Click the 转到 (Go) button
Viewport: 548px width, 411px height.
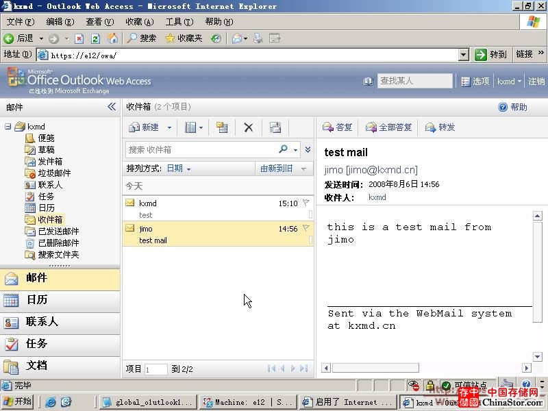490,55
